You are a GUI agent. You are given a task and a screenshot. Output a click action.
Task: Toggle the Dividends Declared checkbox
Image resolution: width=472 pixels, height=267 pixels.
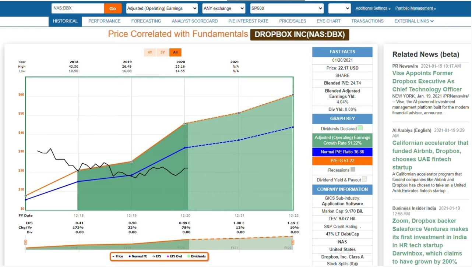click(360, 128)
